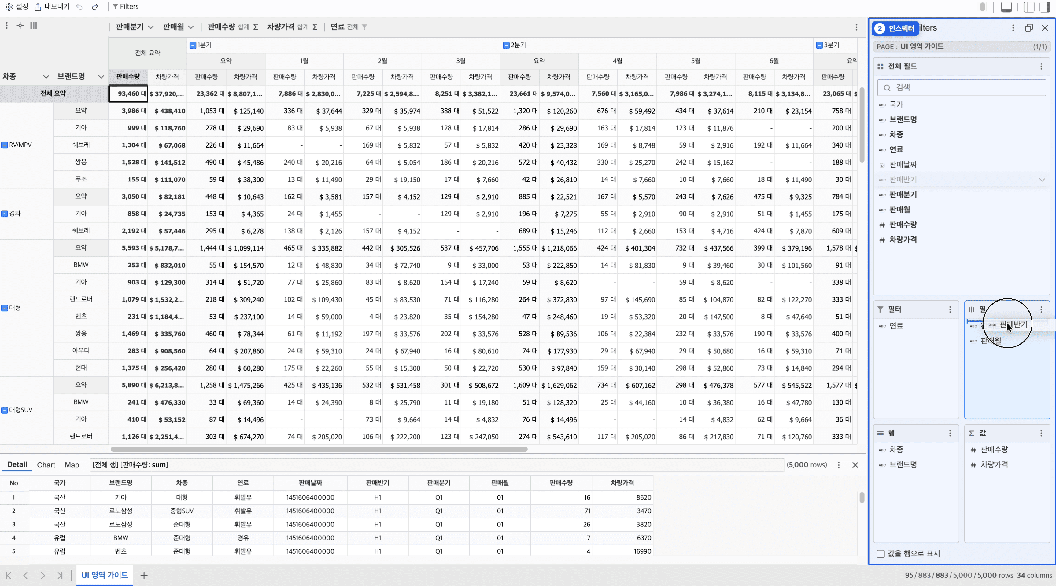Switch to the Map tab
Screen dimensions: 1056x586
(x=72, y=465)
